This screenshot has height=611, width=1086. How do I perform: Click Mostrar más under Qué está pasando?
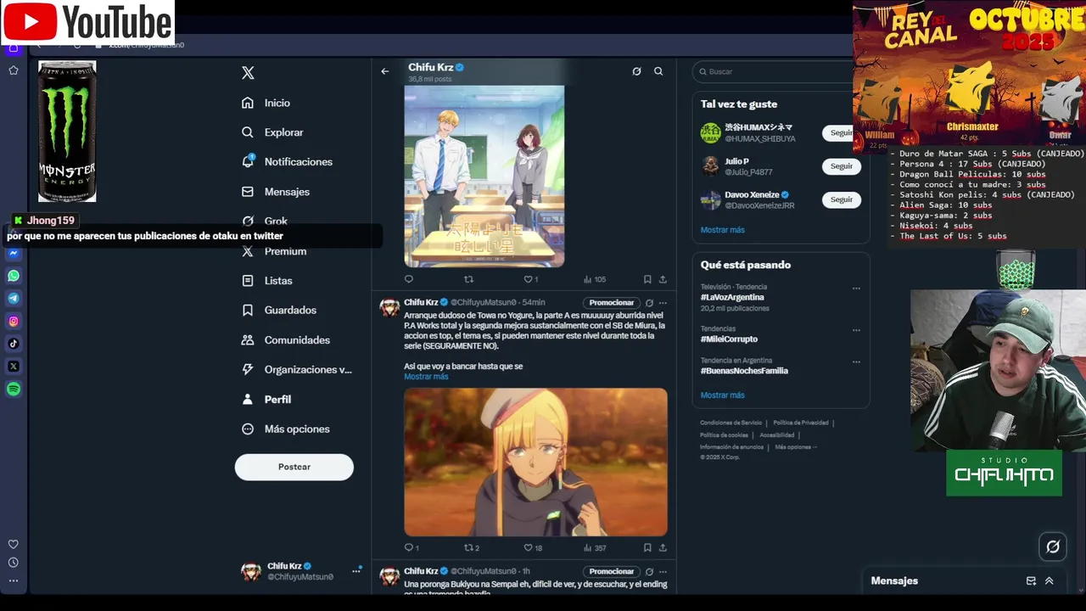coord(722,395)
